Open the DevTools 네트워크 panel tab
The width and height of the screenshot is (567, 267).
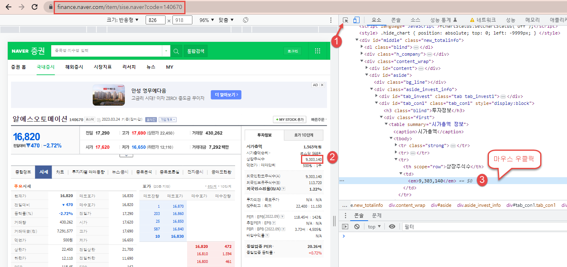(482, 20)
